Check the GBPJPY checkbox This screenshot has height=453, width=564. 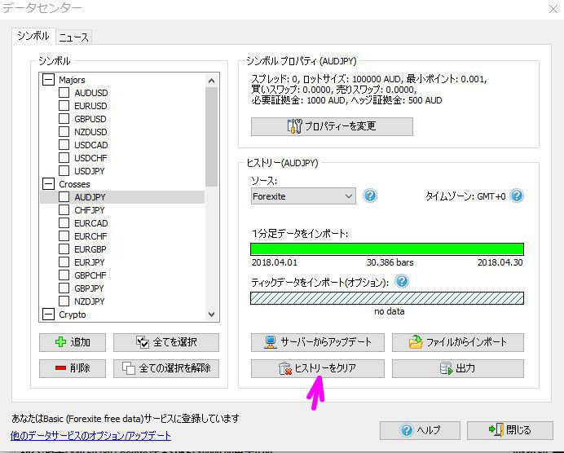coord(64,288)
